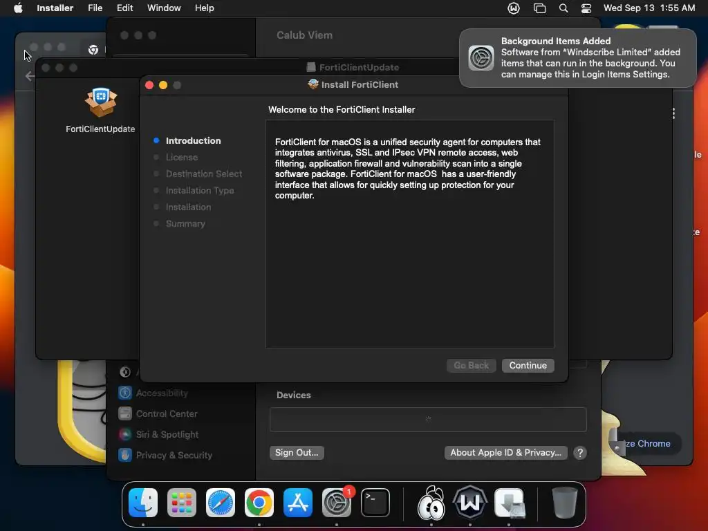The image size is (708, 531).
Task: Open Windscribe from the Dock
Action: tap(470, 503)
